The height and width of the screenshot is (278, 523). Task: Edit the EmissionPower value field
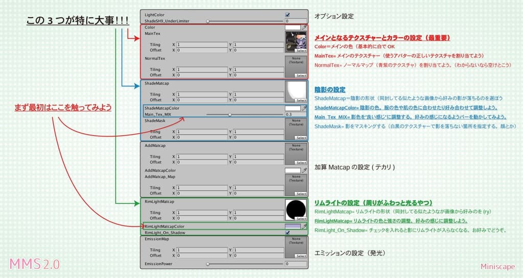click(296, 264)
